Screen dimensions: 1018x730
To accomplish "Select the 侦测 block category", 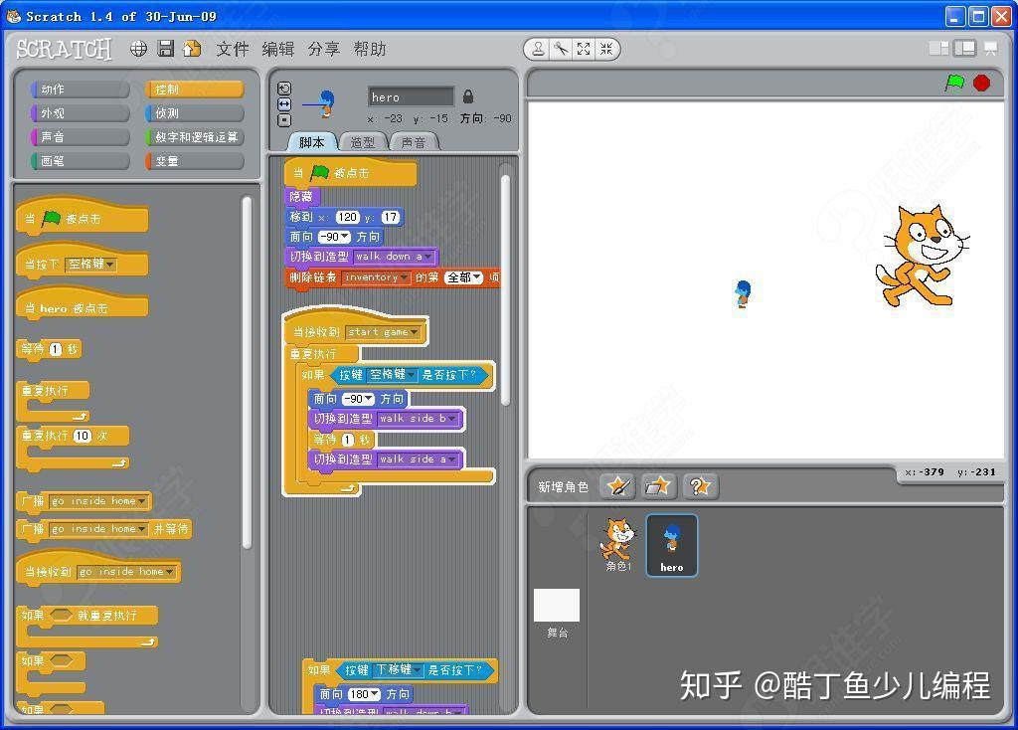I will tap(195, 113).
